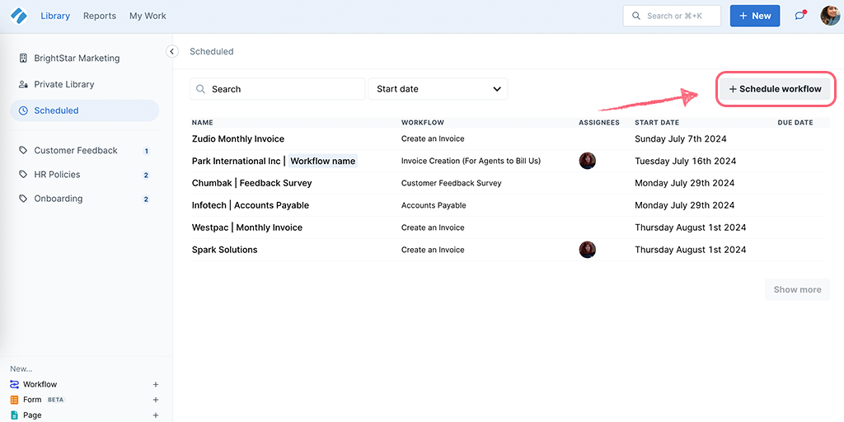Switch to the My Work tab

tap(148, 16)
